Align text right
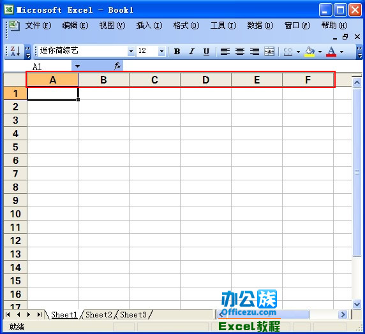This screenshot has width=365, height=334. pos(255,52)
